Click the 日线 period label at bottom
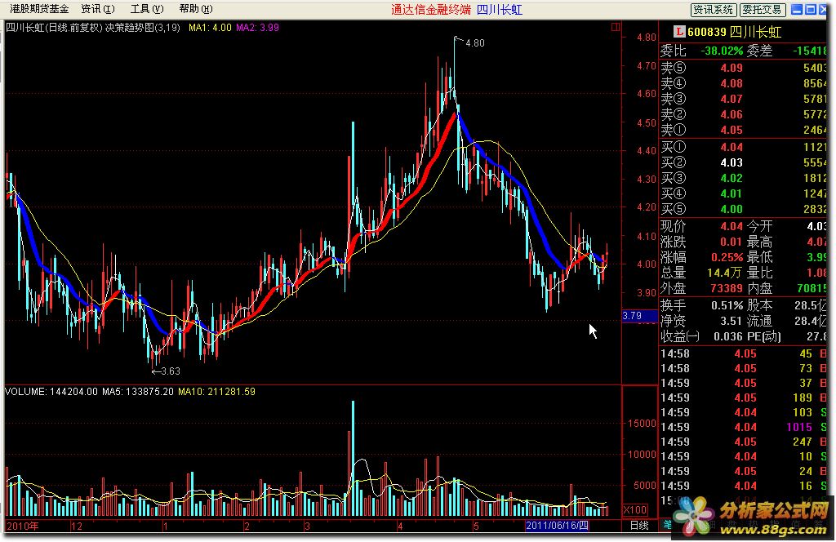The image size is (836, 542). click(x=638, y=526)
